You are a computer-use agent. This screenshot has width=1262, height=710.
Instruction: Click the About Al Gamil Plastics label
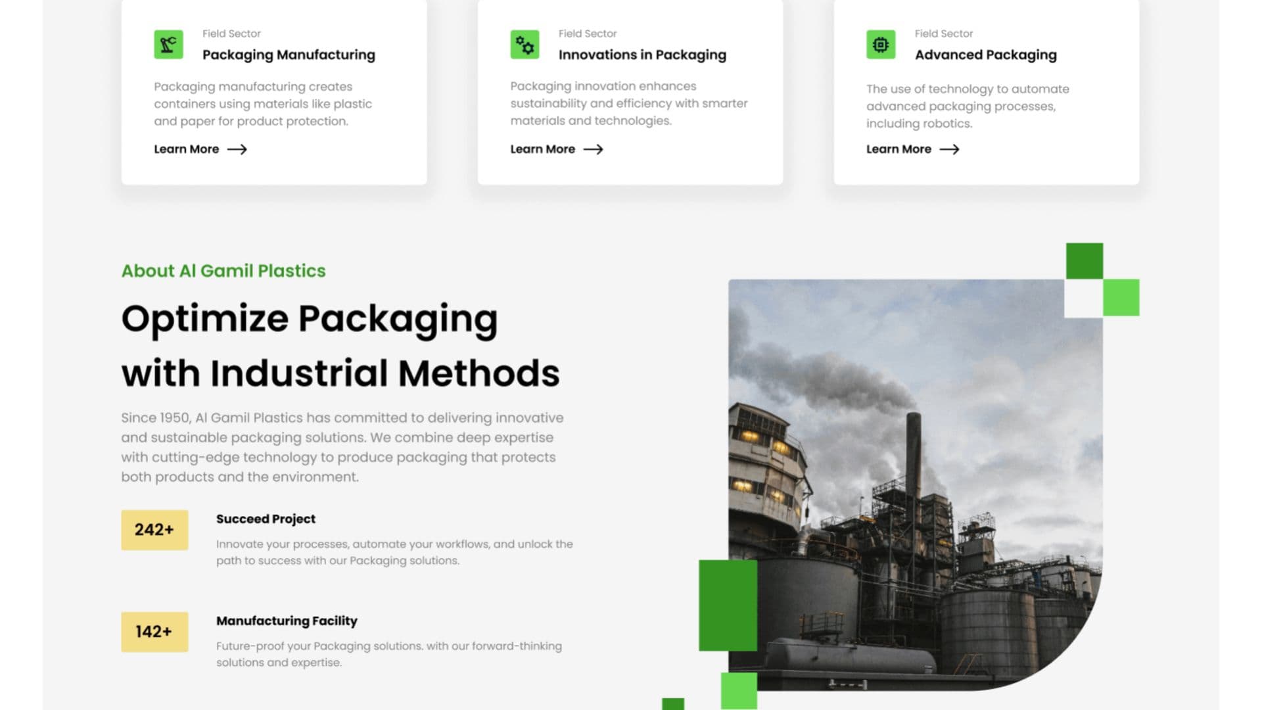click(x=223, y=271)
